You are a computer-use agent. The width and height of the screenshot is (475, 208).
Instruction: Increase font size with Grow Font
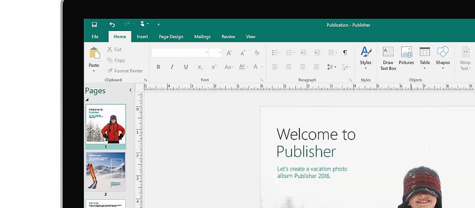tap(229, 53)
